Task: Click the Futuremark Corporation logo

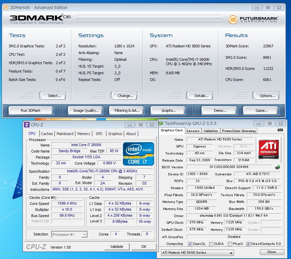Action: tap(254, 19)
